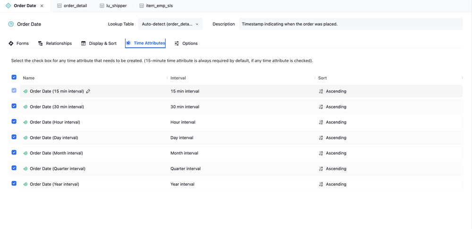Click the clock icon beside the Order Date title

pyautogui.click(x=11, y=24)
